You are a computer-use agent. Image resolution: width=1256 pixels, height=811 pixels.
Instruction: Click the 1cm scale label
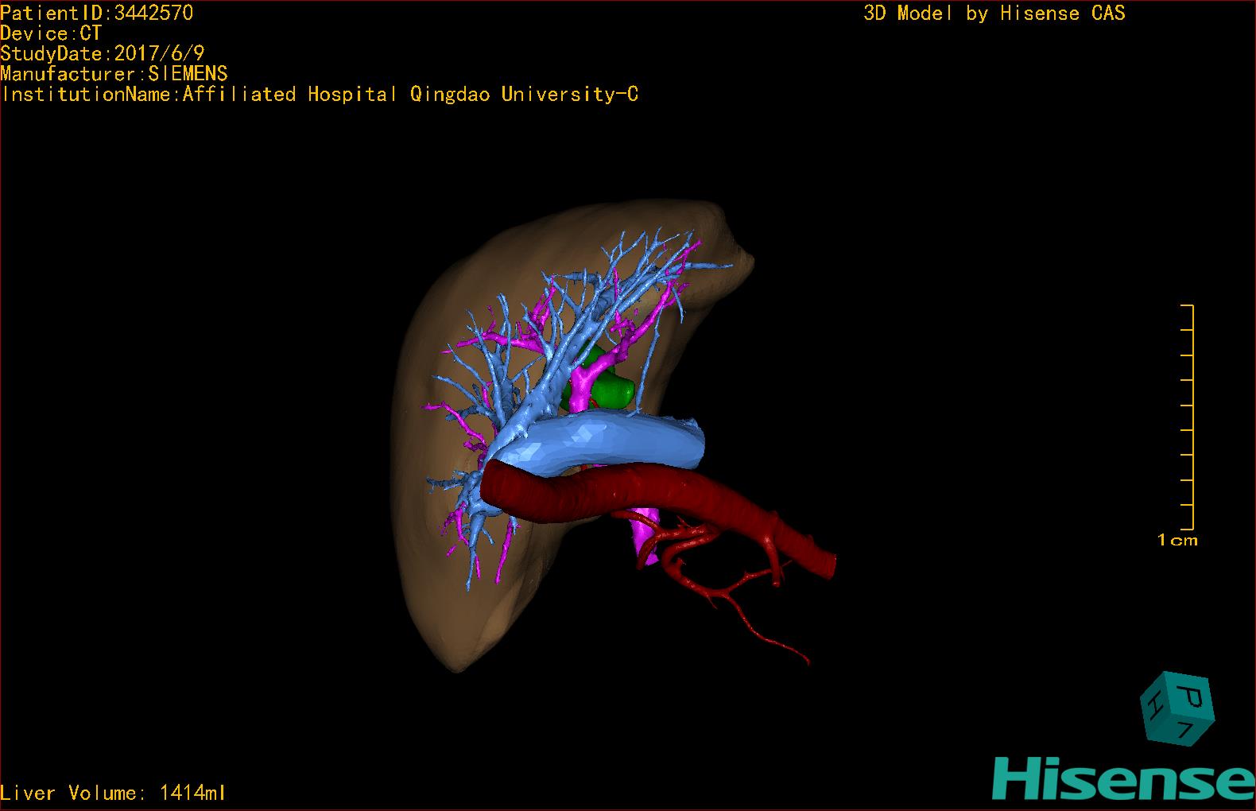[1177, 541]
